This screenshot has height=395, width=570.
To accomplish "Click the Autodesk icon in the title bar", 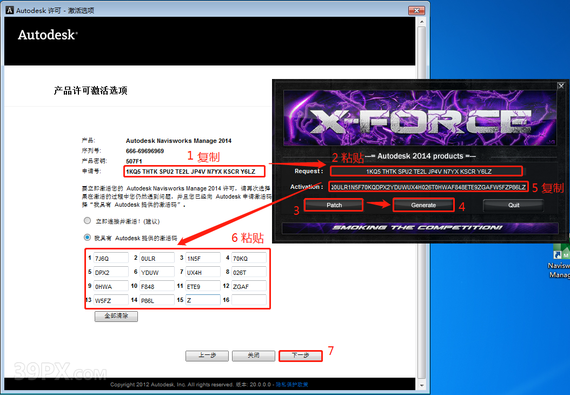I will click(x=10, y=10).
